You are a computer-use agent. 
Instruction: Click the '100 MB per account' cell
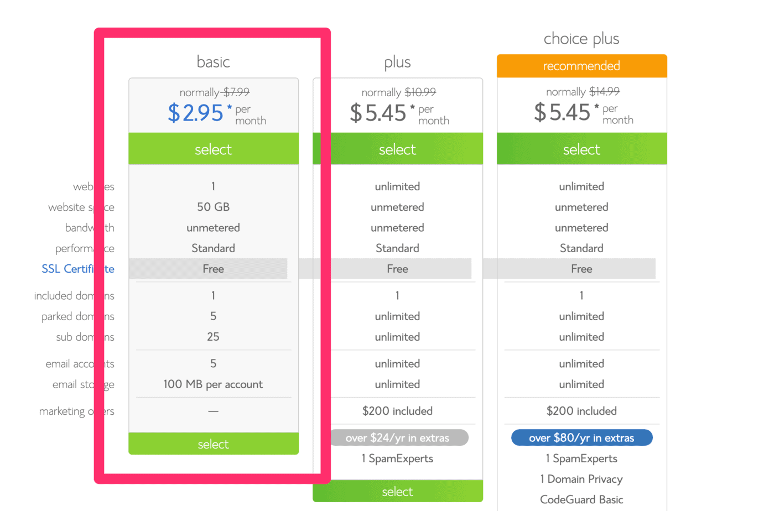tap(213, 384)
